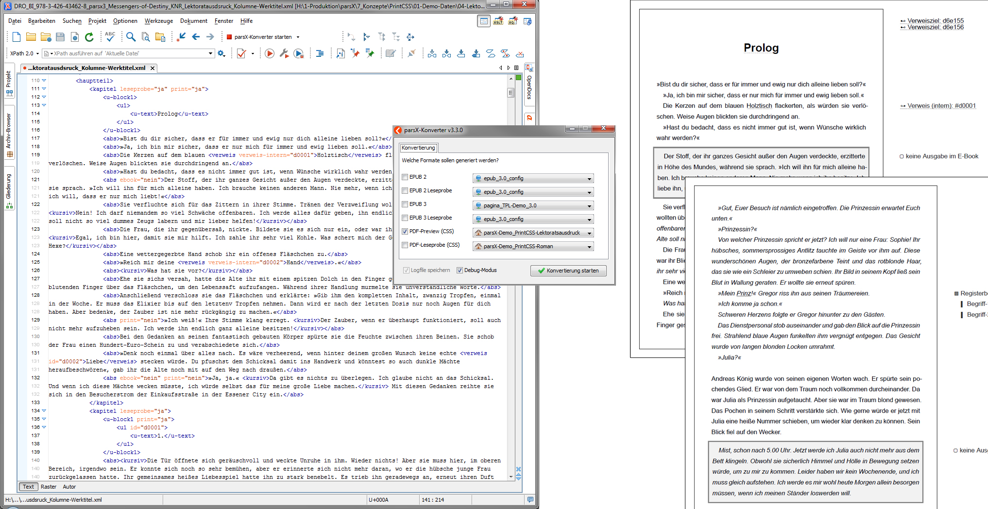
Task: Click the Find in Files icon
Action: pyautogui.click(x=145, y=37)
